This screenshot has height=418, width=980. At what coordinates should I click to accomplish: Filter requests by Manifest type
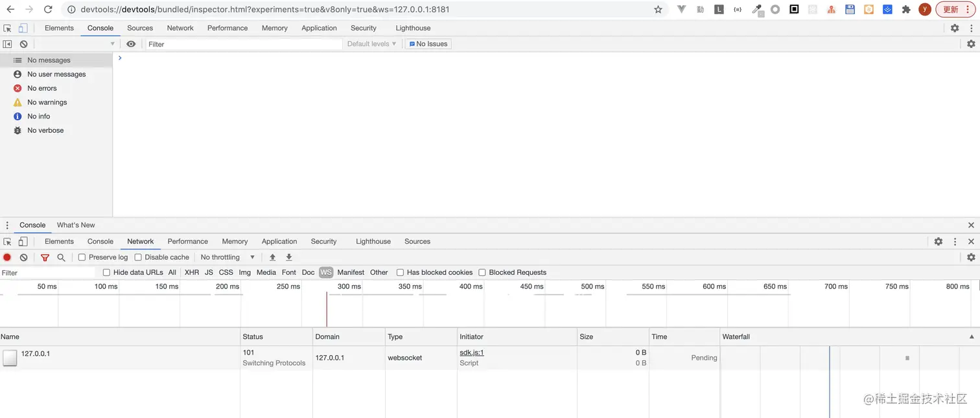tap(351, 273)
